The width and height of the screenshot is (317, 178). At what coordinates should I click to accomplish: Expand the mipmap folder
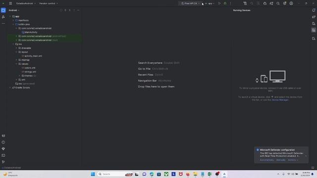click(16, 60)
